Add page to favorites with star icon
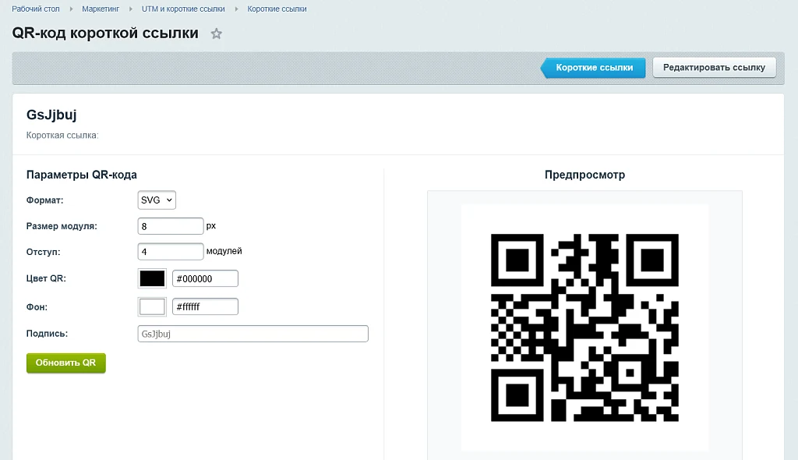The height and width of the screenshot is (460, 798). (x=217, y=34)
